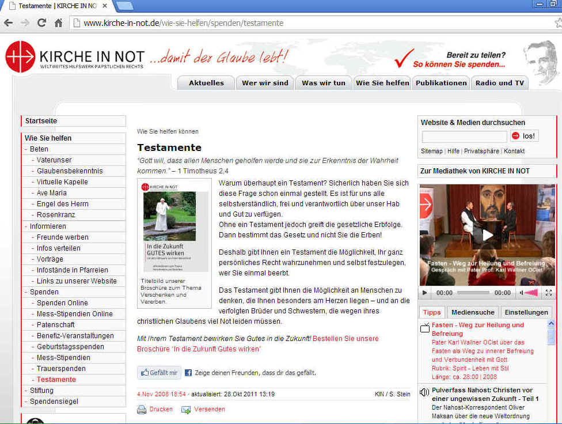The height and width of the screenshot is (424, 562).
Task: Select Freunde werben sidebar item
Action: [x=62, y=237]
